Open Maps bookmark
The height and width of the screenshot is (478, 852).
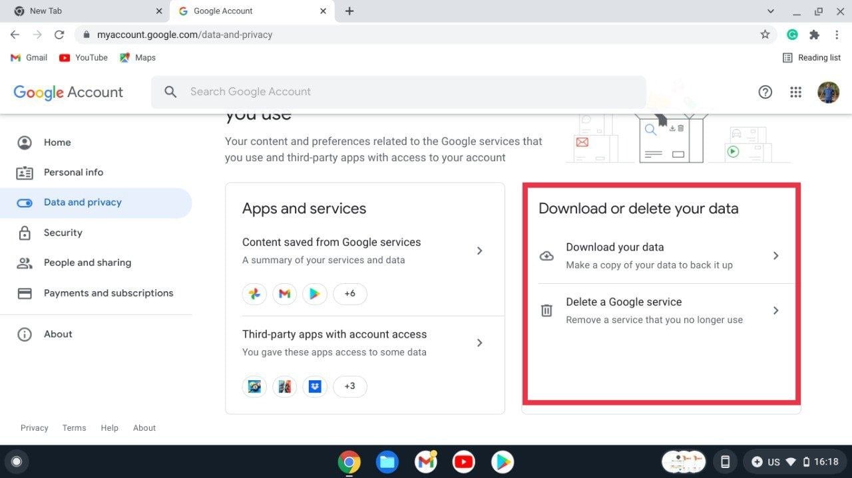(138, 58)
